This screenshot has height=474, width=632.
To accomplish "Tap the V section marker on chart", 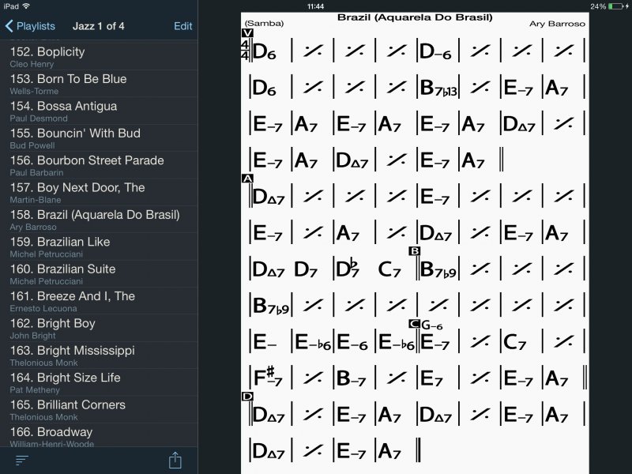I will [248, 33].
